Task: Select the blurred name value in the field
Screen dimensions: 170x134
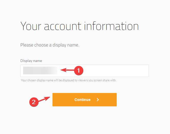Action: pyautogui.click(x=40, y=70)
